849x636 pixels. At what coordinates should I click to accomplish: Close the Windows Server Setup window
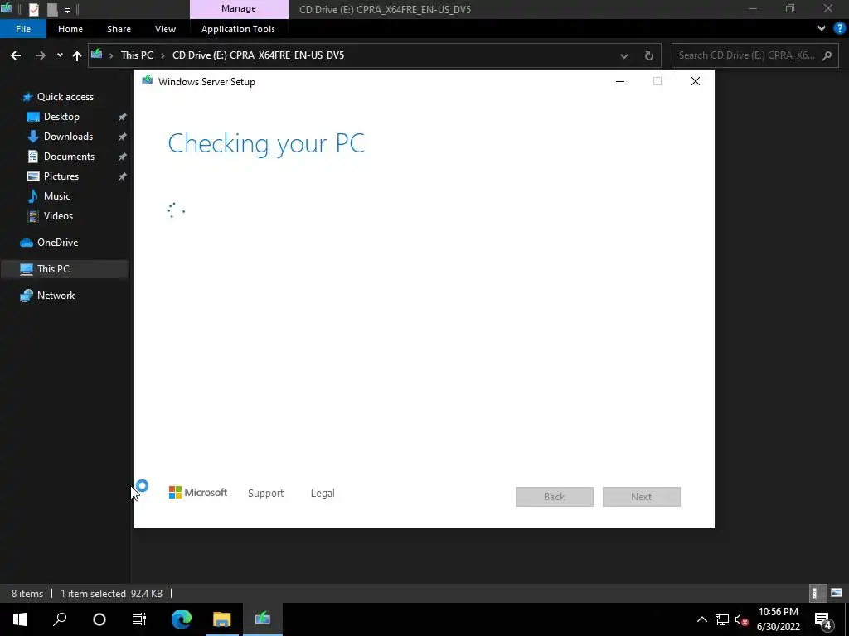pyautogui.click(x=696, y=81)
